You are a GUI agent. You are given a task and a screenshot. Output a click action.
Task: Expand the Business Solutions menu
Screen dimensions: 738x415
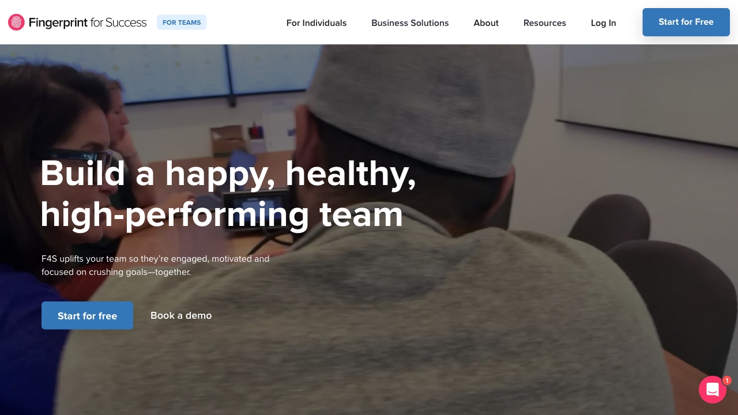pyautogui.click(x=410, y=23)
